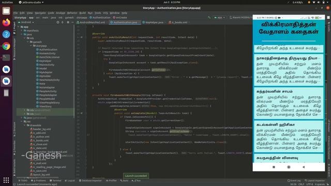331x186 pixels.
Task: Tap the phone recents square button
Action: (274, 167)
